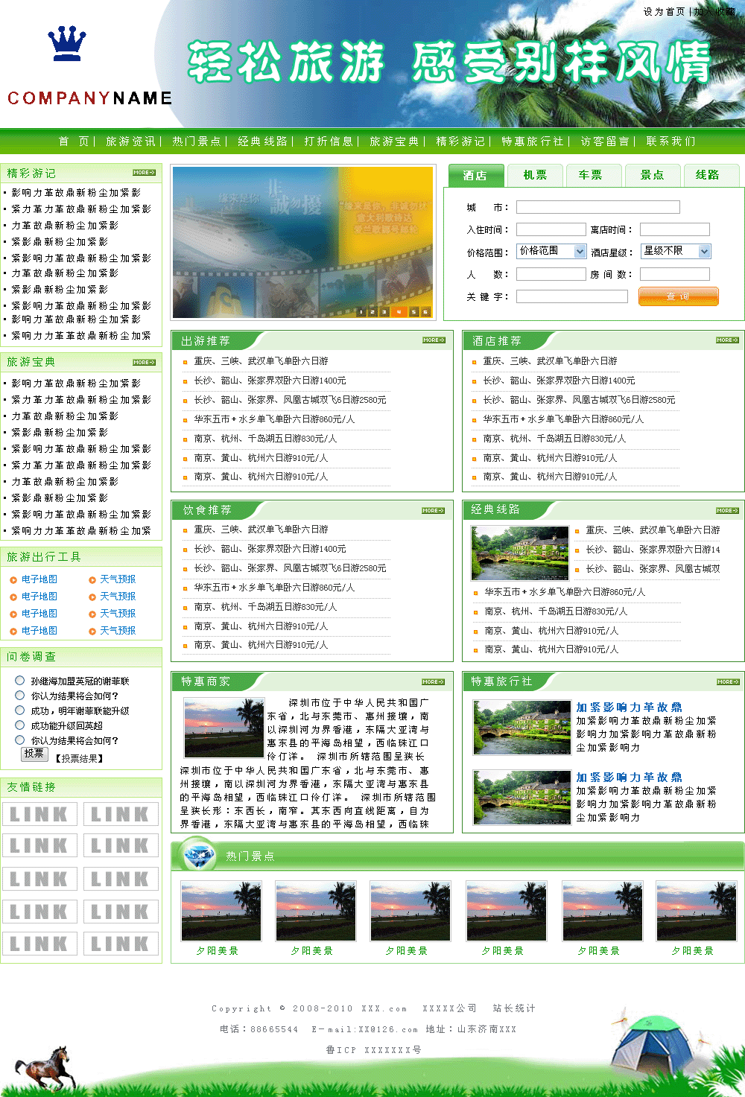
Task: Select the 成功，明年谢菲联能升级 radio option
Action: pyautogui.click(x=20, y=710)
